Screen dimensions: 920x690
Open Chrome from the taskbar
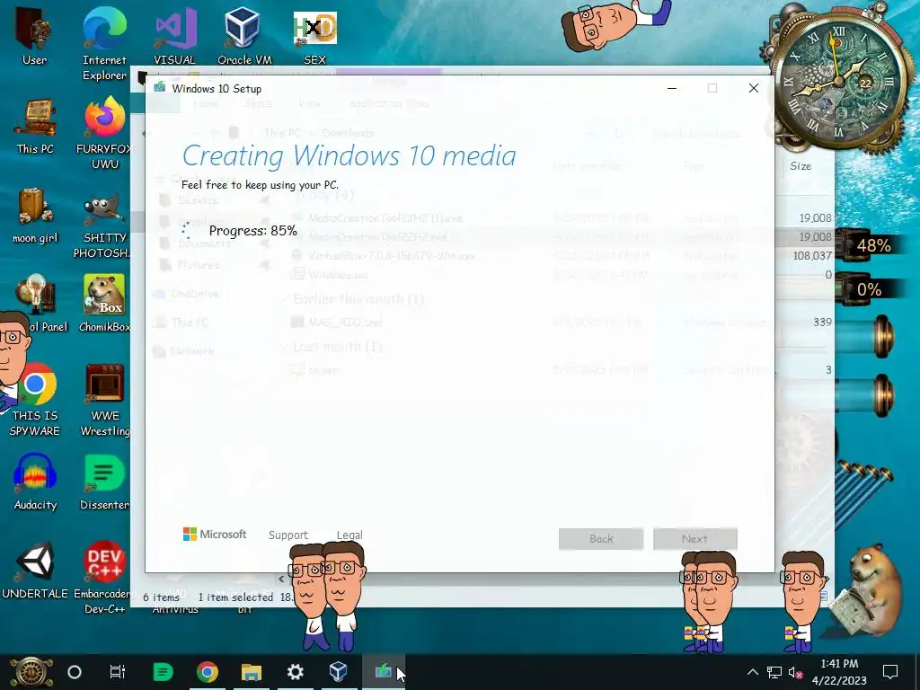point(207,672)
